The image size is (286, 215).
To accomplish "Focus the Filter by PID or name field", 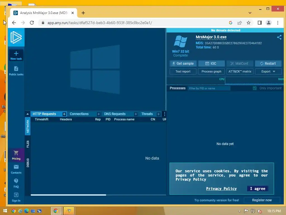I will click(x=209, y=88).
